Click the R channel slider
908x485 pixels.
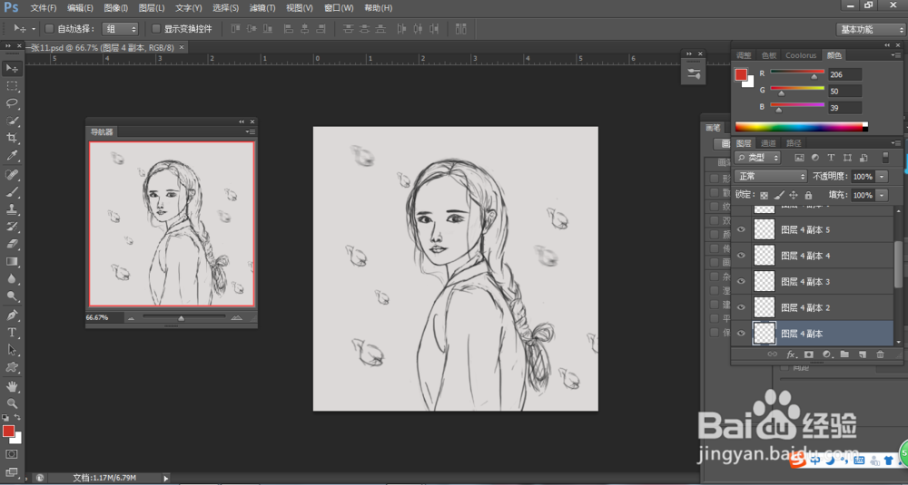point(797,72)
